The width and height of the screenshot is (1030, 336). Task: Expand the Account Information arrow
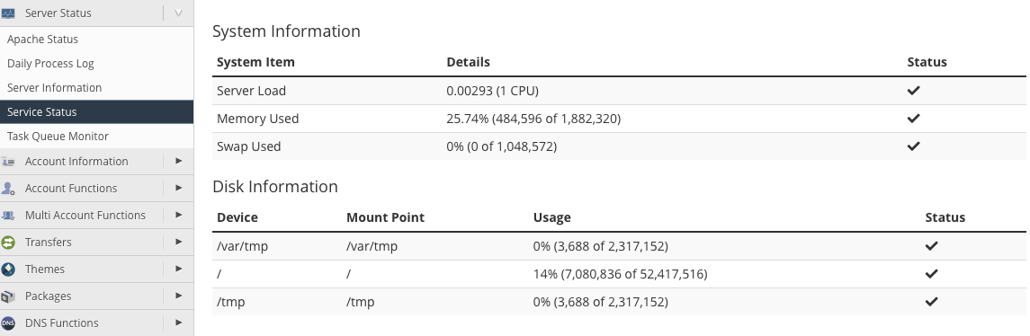(179, 161)
